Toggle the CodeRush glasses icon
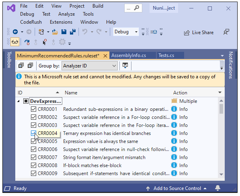Viewport: 240px width, 196px height. [15, 42]
